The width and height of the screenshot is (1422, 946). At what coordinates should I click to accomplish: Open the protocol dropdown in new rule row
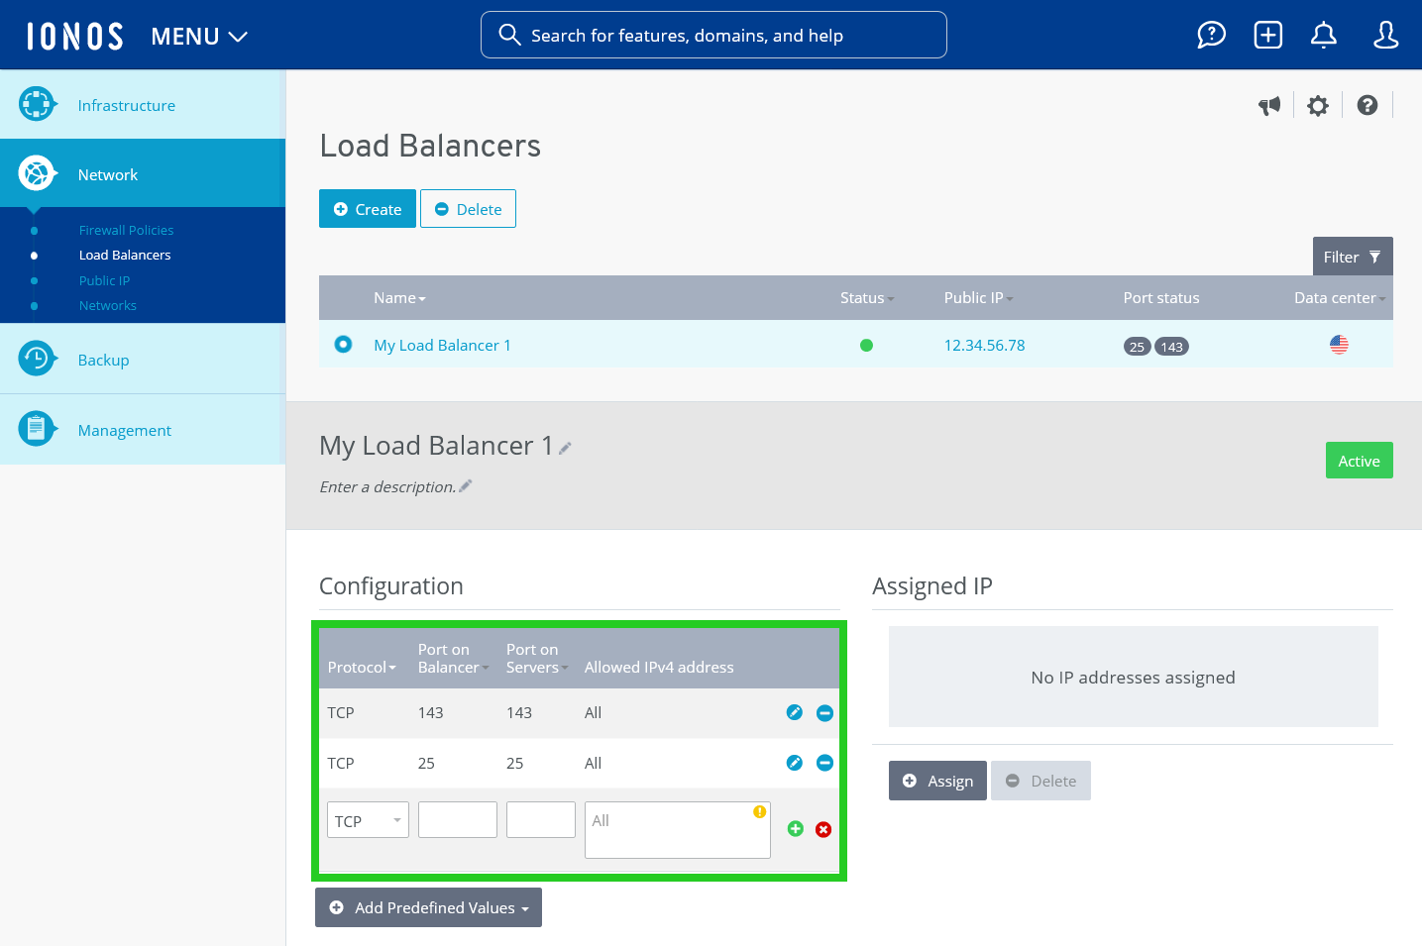point(368,819)
